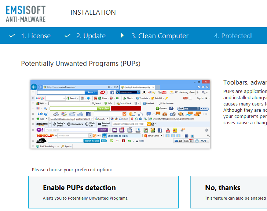The height and width of the screenshot is (211, 267).
Task: Choose Enable PUPs detection option
Action: click(103, 192)
